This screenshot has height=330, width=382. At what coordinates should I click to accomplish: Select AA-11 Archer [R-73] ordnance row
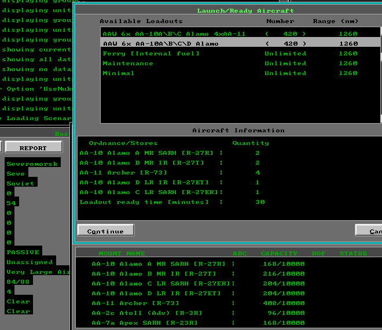pyautogui.click(x=170, y=173)
